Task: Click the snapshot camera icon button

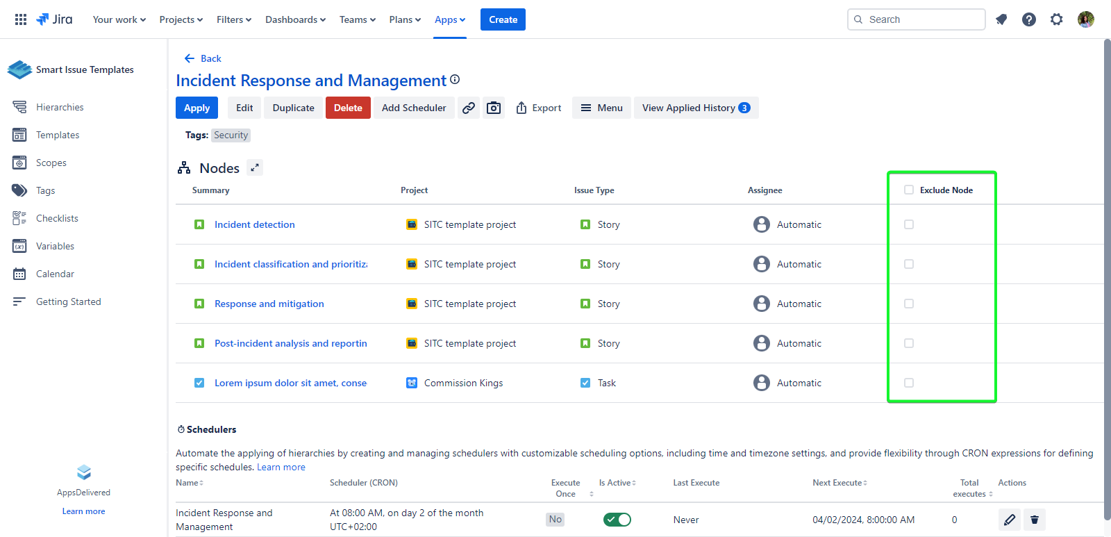Action: 494,108
